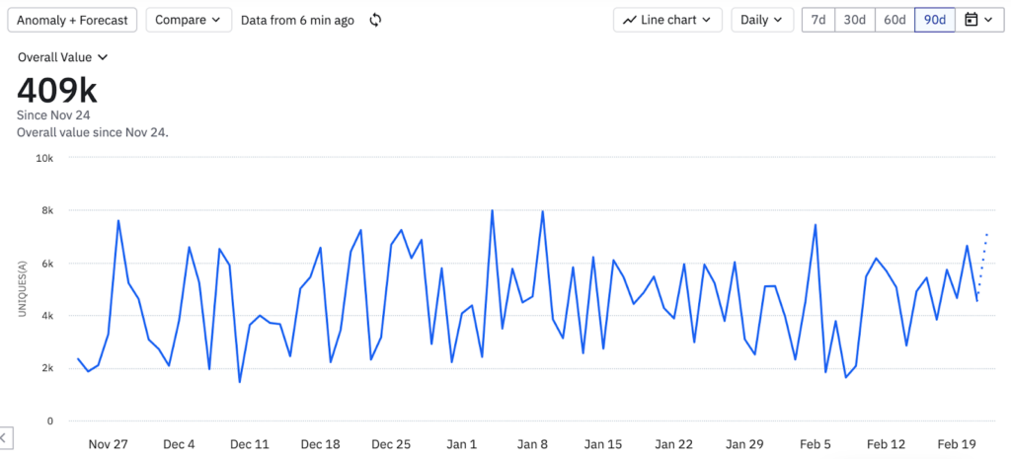The height and width of the screenshot is (459, 1011).
Task: Open the Anomaly + Forecast options
Action: [74, 20]
